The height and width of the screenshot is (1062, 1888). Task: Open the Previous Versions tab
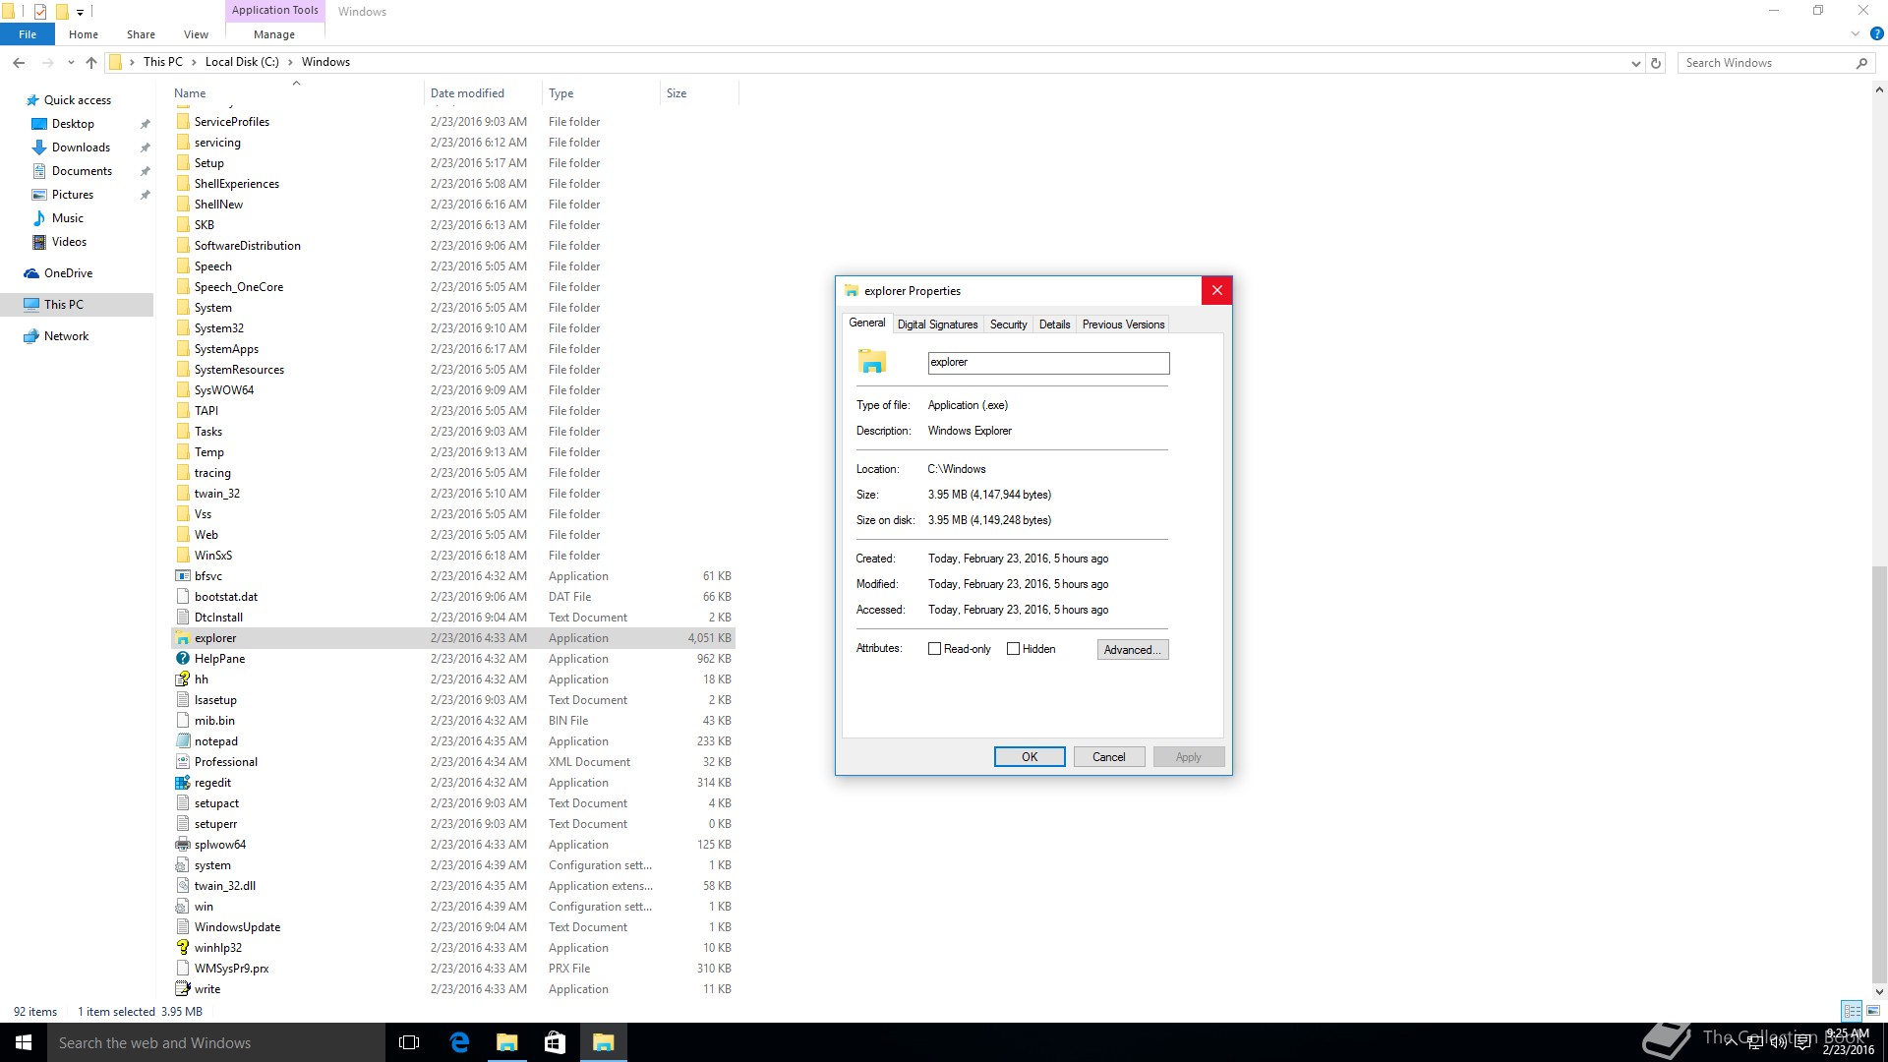click(1123, 324)
